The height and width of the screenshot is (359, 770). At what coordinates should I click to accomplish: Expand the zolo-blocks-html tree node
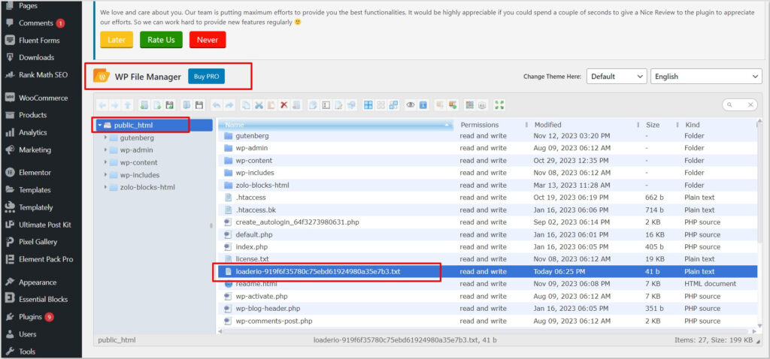pyautogui.click(x=105, y=187)
